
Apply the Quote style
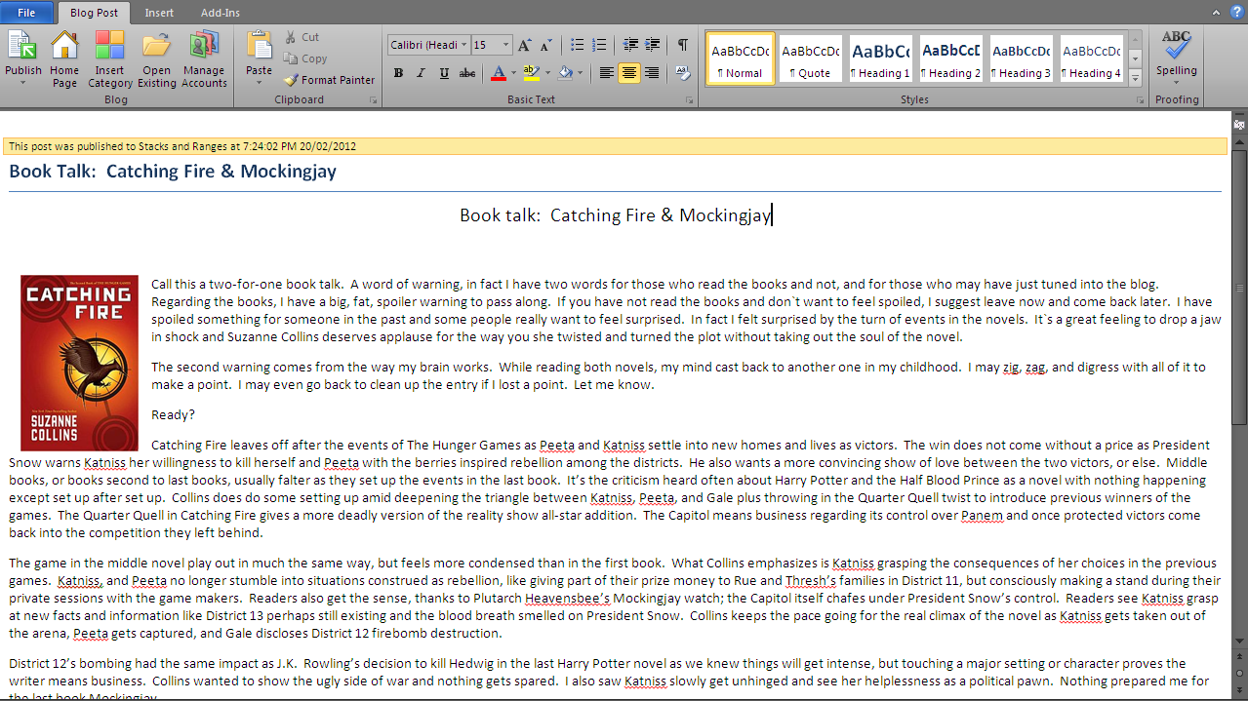[810, 58]
